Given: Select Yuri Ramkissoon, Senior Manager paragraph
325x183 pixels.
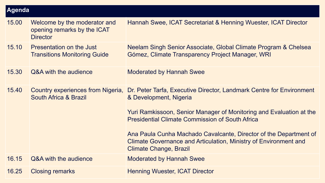Looking at the screenshot, I should click(222, 116).
